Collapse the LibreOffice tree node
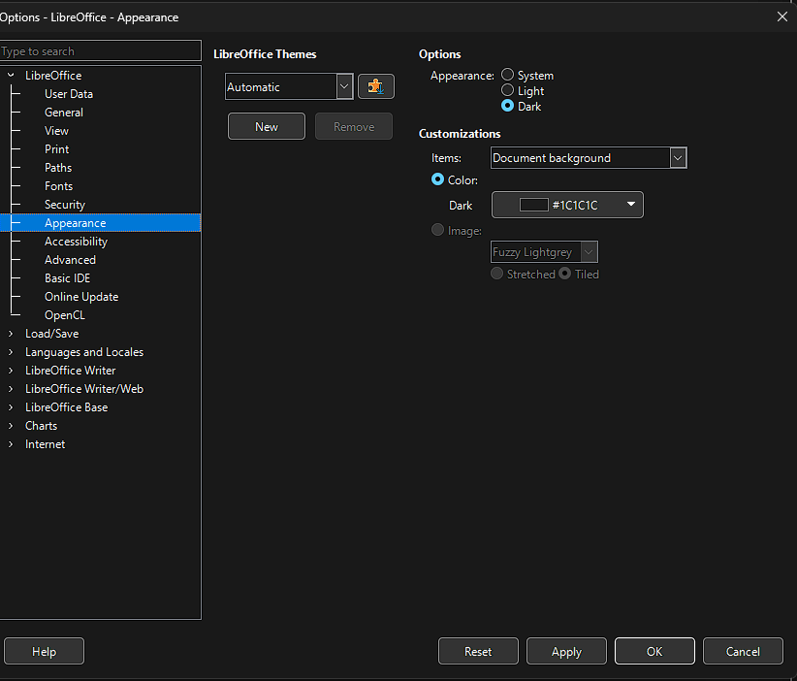The width and height of the screenshot is (797, 681). [11, 76]
